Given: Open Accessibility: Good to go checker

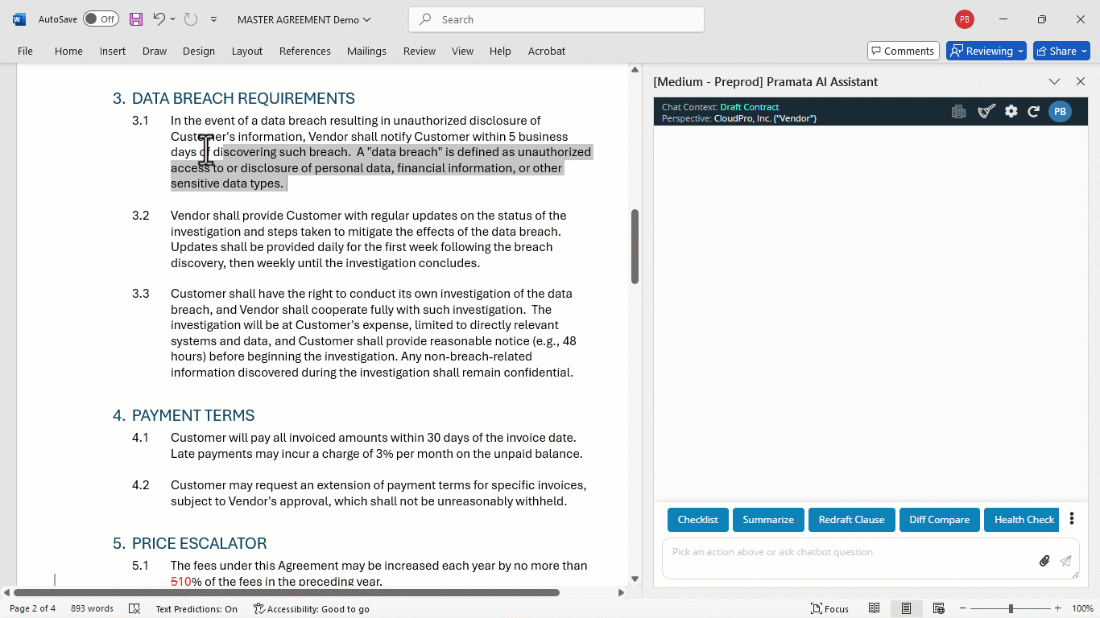Looking at the screenshot, I should 311,608.
